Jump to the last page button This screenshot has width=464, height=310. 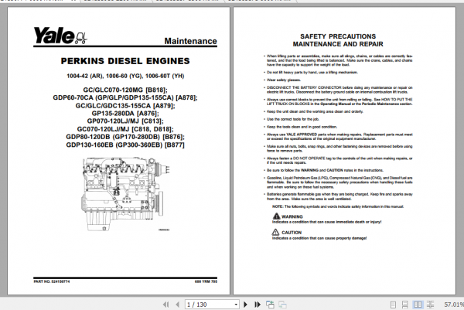pos(258,305)
